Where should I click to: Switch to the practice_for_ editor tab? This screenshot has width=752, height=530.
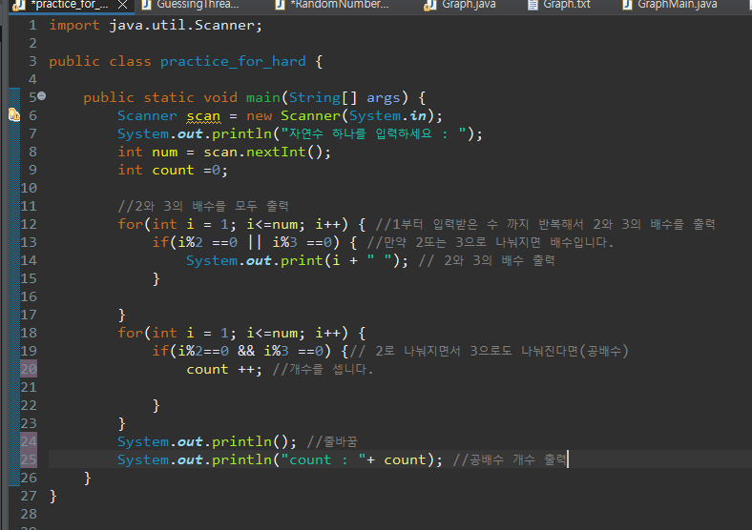click(69, 5)
